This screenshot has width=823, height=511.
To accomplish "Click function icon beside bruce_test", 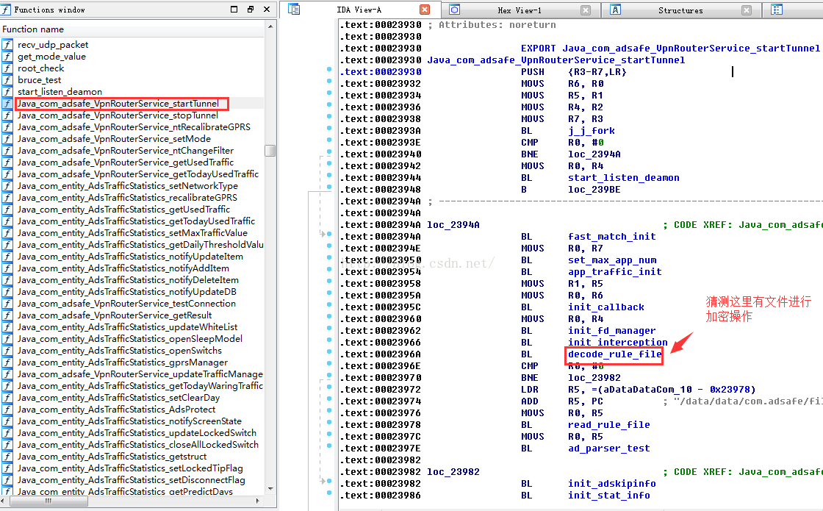I will 7,80.
